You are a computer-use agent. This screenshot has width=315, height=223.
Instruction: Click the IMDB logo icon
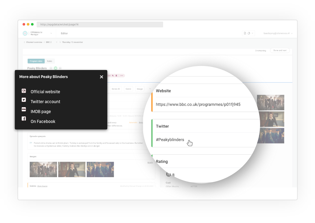(24, 109)
